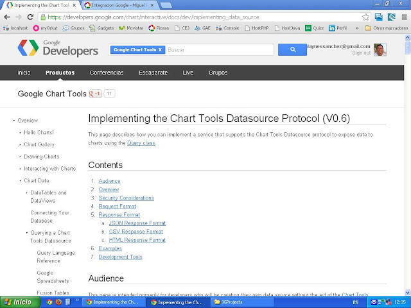Open Chart Gallery in sidebar
Screen dimensions: 411x308
click(39, 144)
